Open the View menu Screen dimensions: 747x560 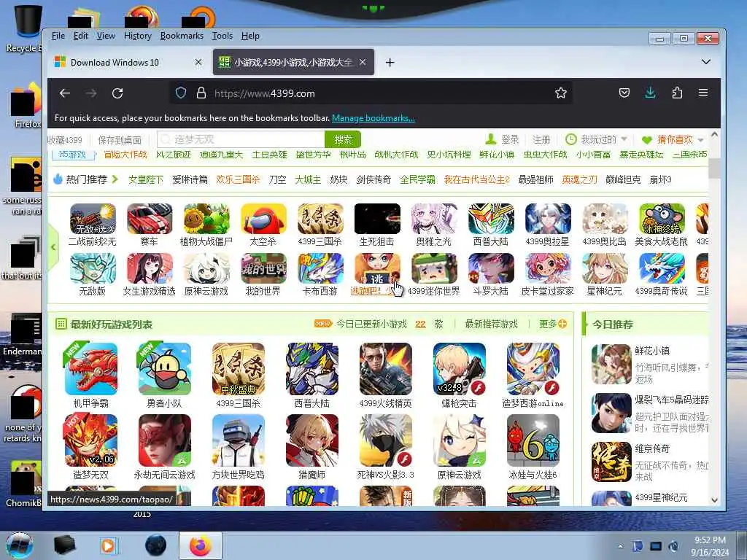point(106,36)
